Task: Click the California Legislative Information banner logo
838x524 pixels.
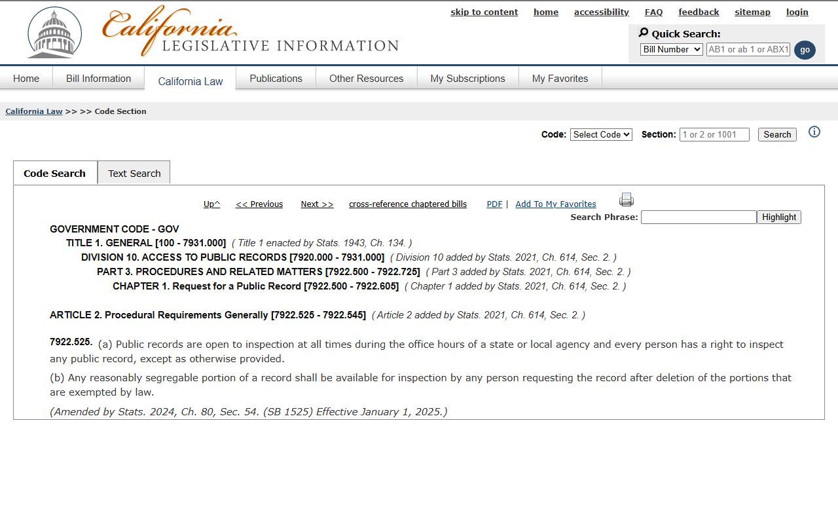Action: click(251, 31)
